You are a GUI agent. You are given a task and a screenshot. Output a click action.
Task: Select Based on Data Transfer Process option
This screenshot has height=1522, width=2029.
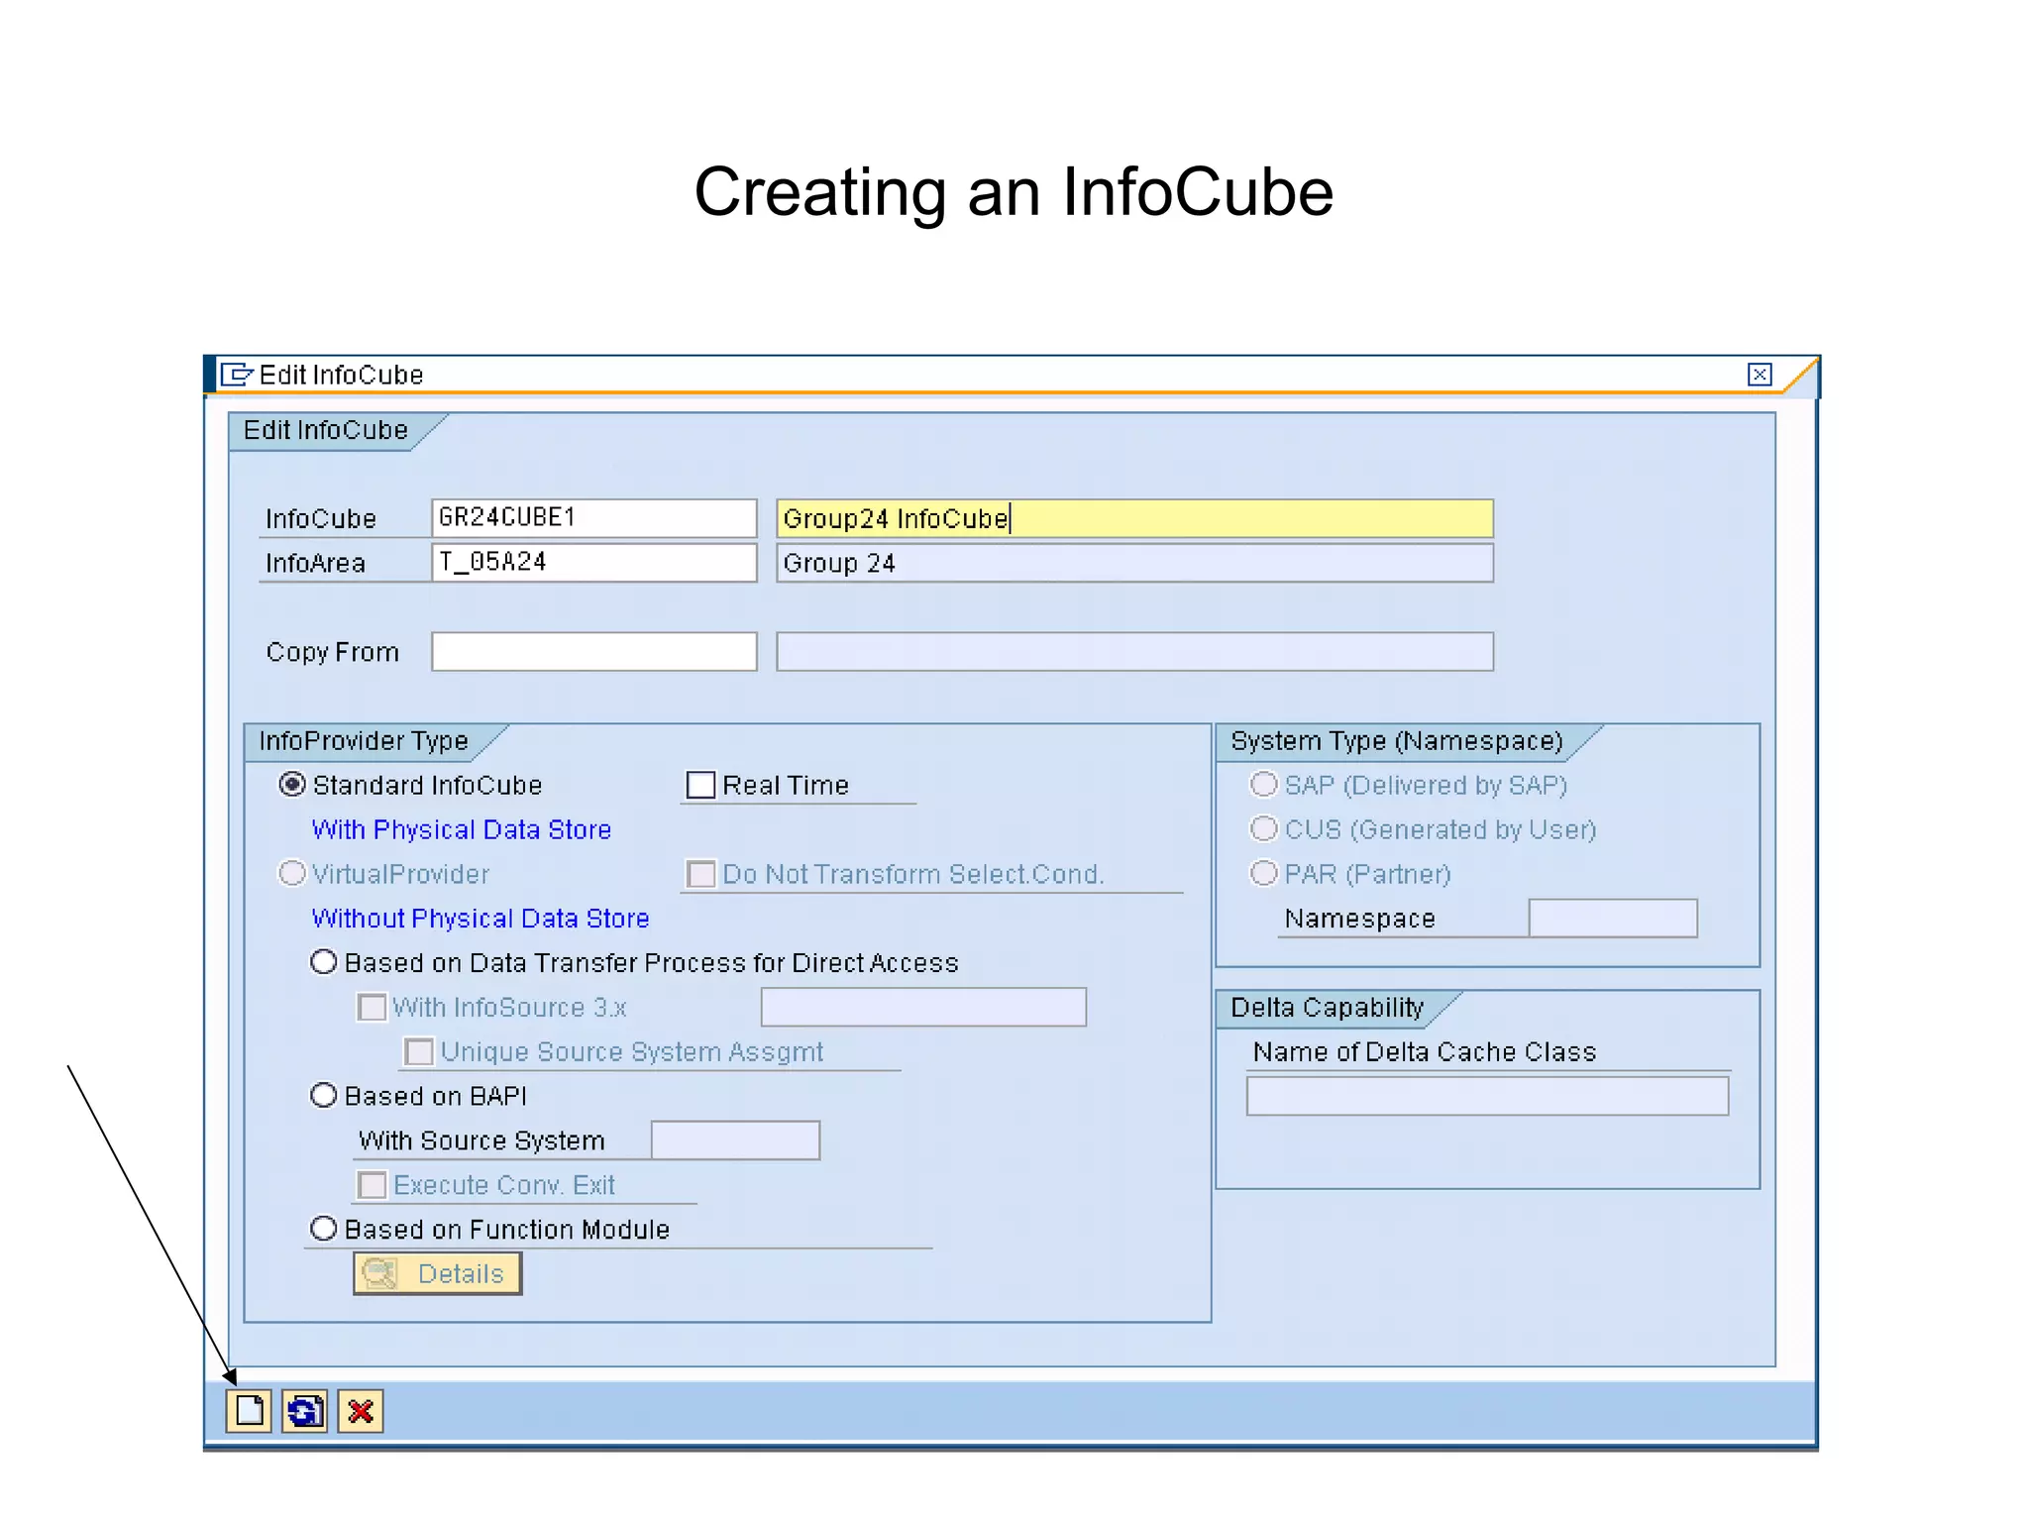click(324, 962)
